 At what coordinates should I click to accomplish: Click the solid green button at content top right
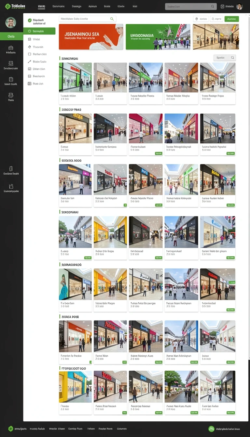click(231, 19)
